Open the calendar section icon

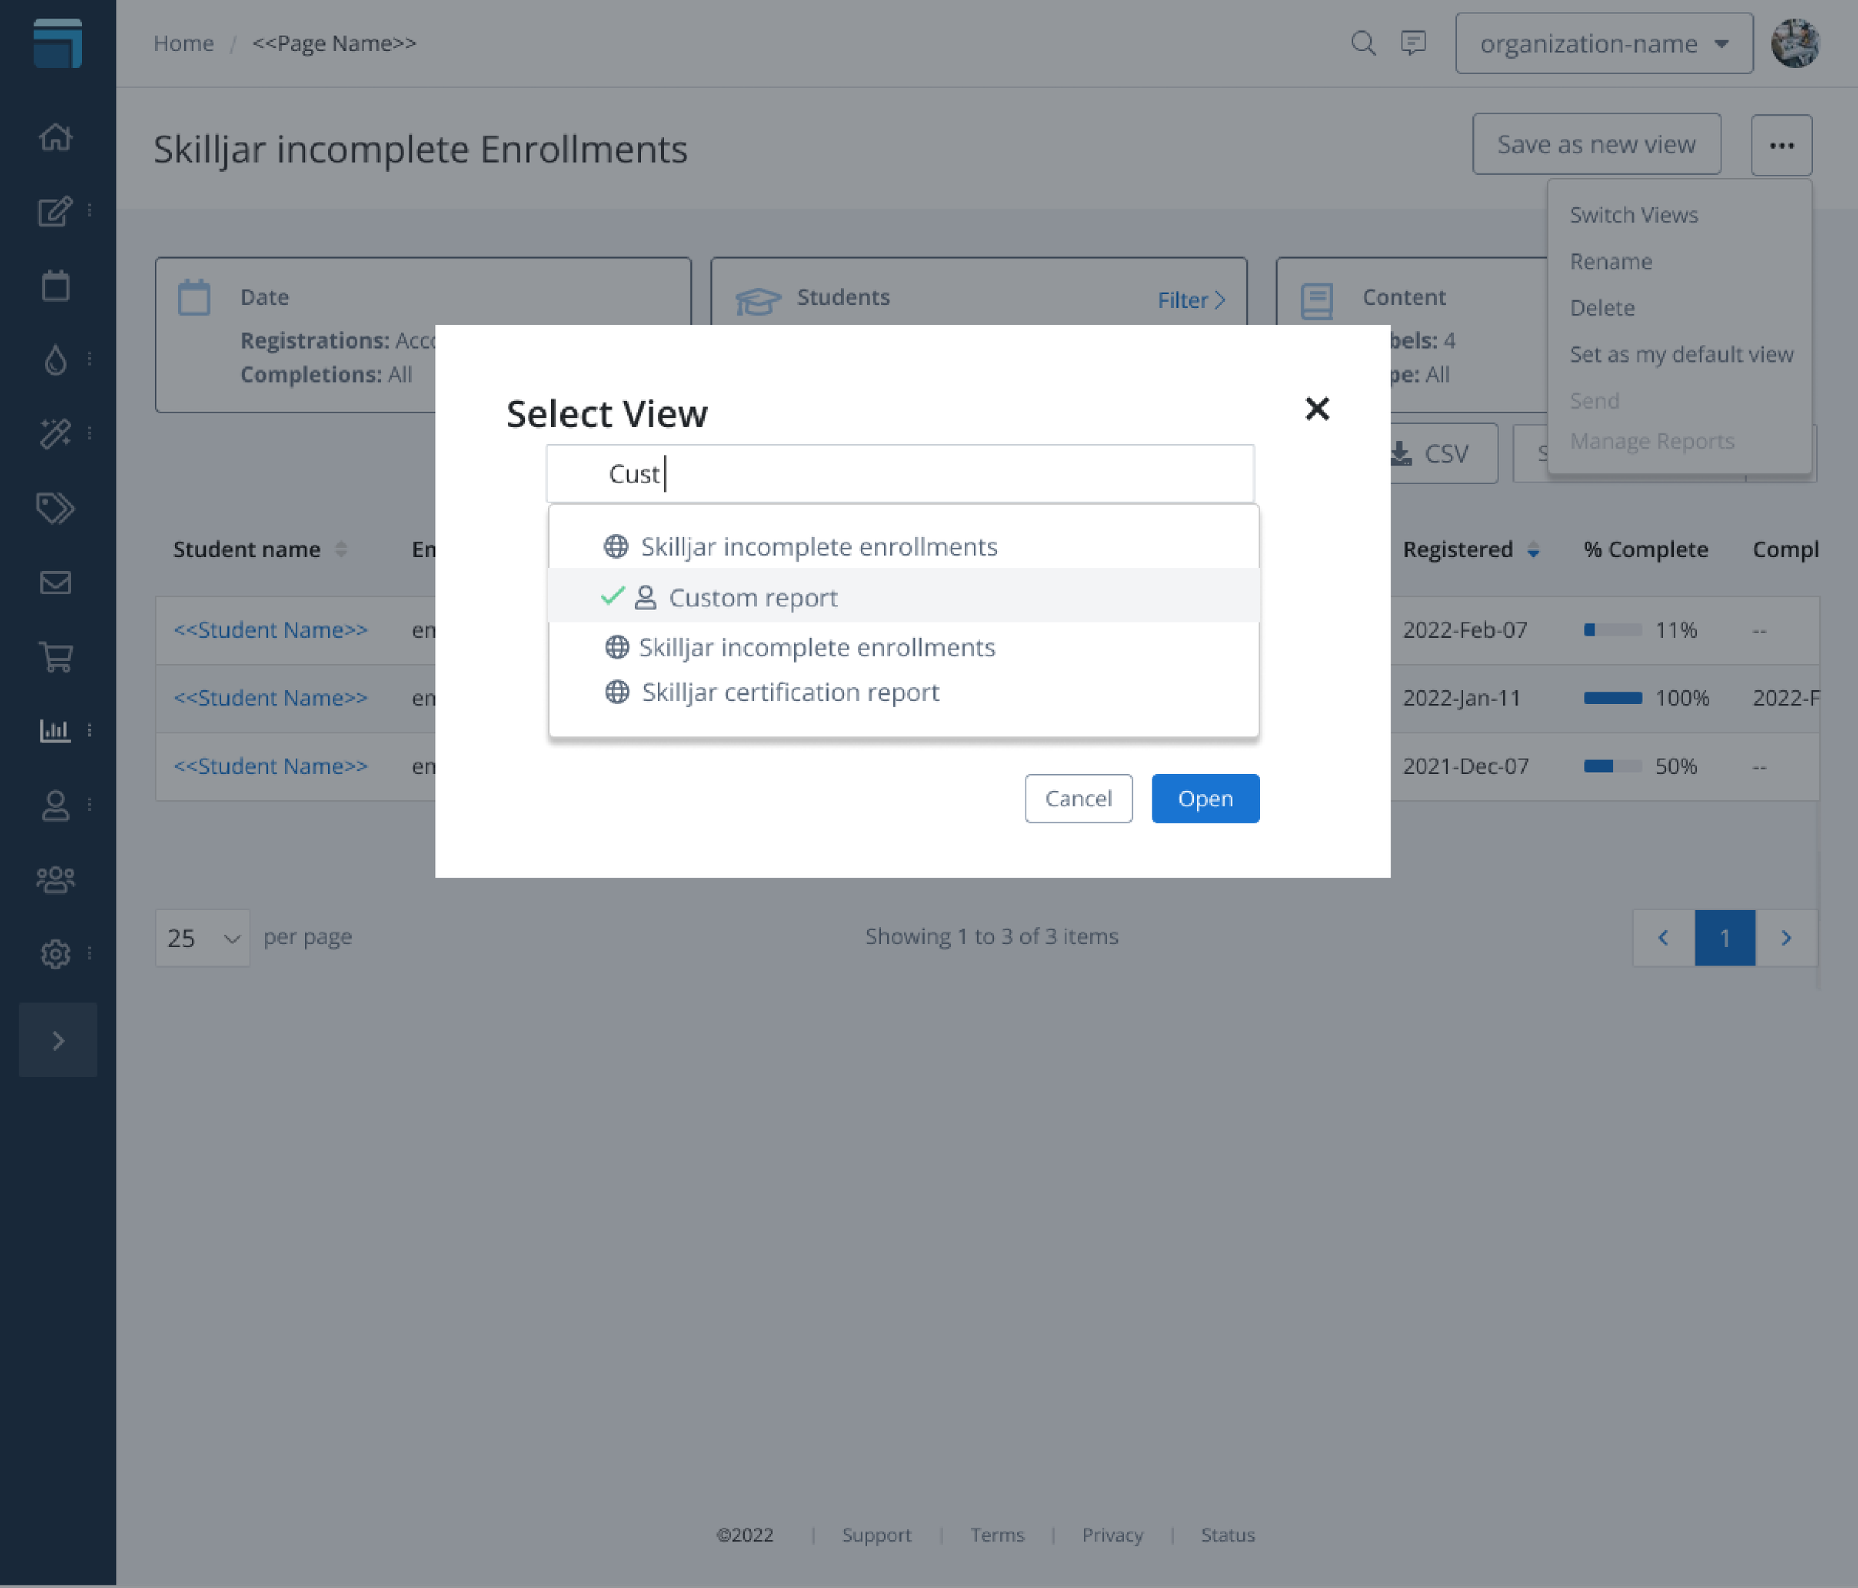point(56,285)
